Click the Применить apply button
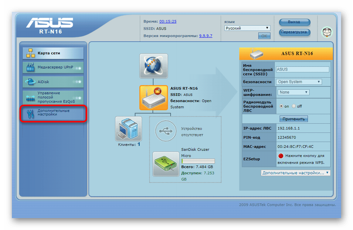The height and width of the screenshot is (230, 353). 294,119
